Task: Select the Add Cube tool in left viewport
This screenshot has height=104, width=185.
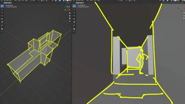Action: 2,32
